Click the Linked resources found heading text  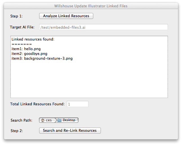point(33,39)
